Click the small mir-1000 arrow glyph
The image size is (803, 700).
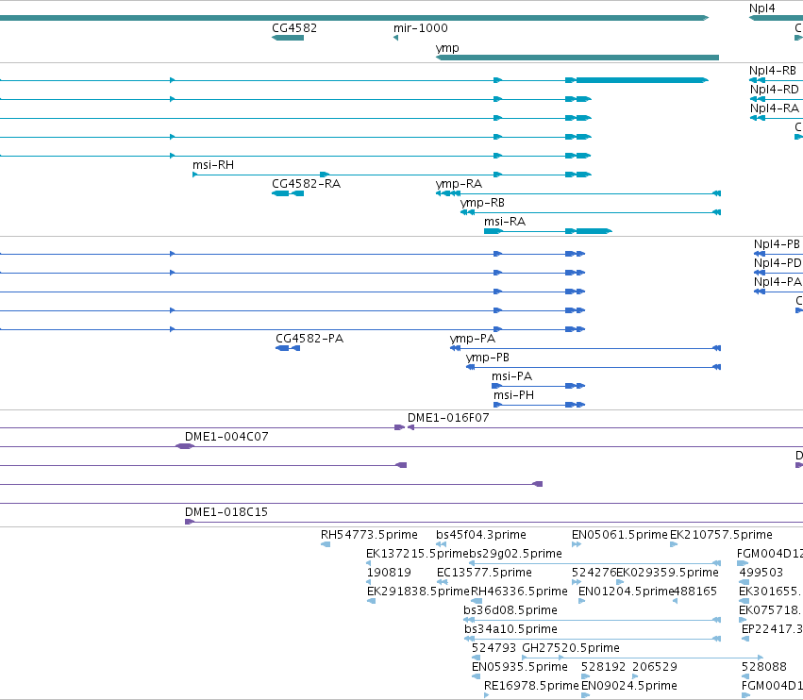[x=396, y=38]
